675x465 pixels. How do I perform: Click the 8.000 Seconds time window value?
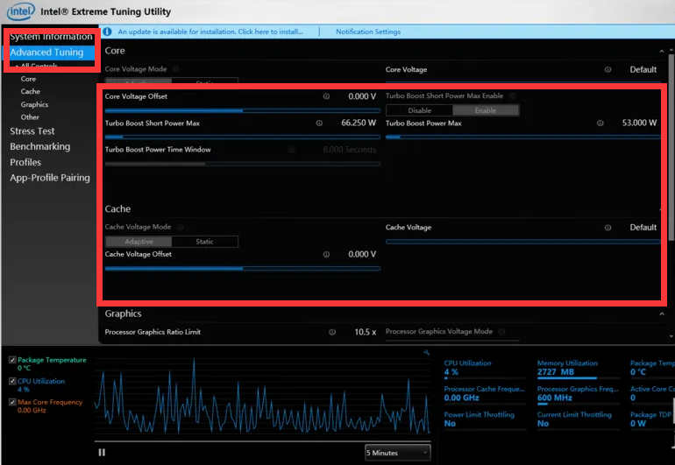pyautogui.click(x=349, y=150)
